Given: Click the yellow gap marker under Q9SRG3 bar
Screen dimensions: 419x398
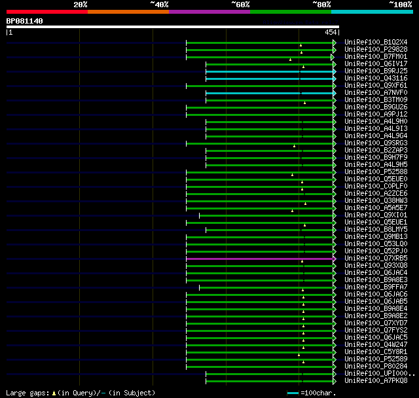Looking at the screenshot, I should pyautogui.click(x=294, y=146).
